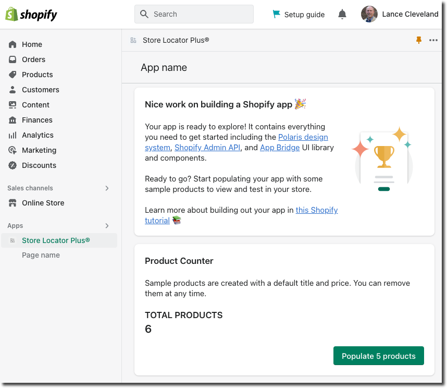Viewport: 447px width, 388px height.
Task: Open the Polaris design system link
Action: pos(303,137)
